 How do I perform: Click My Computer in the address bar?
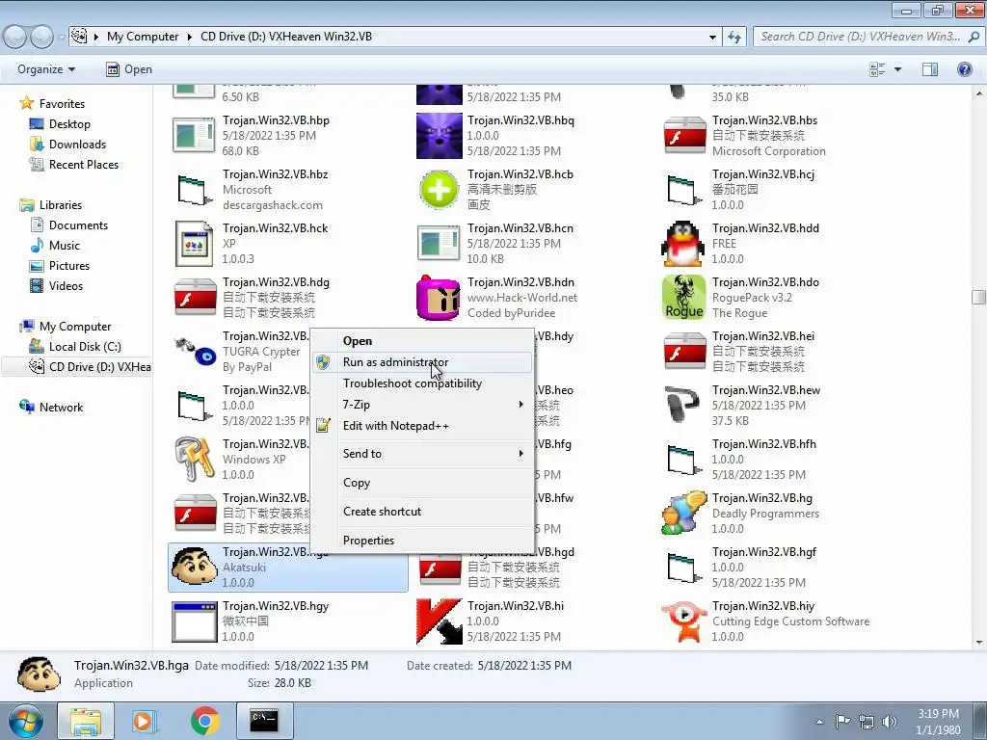143,37
